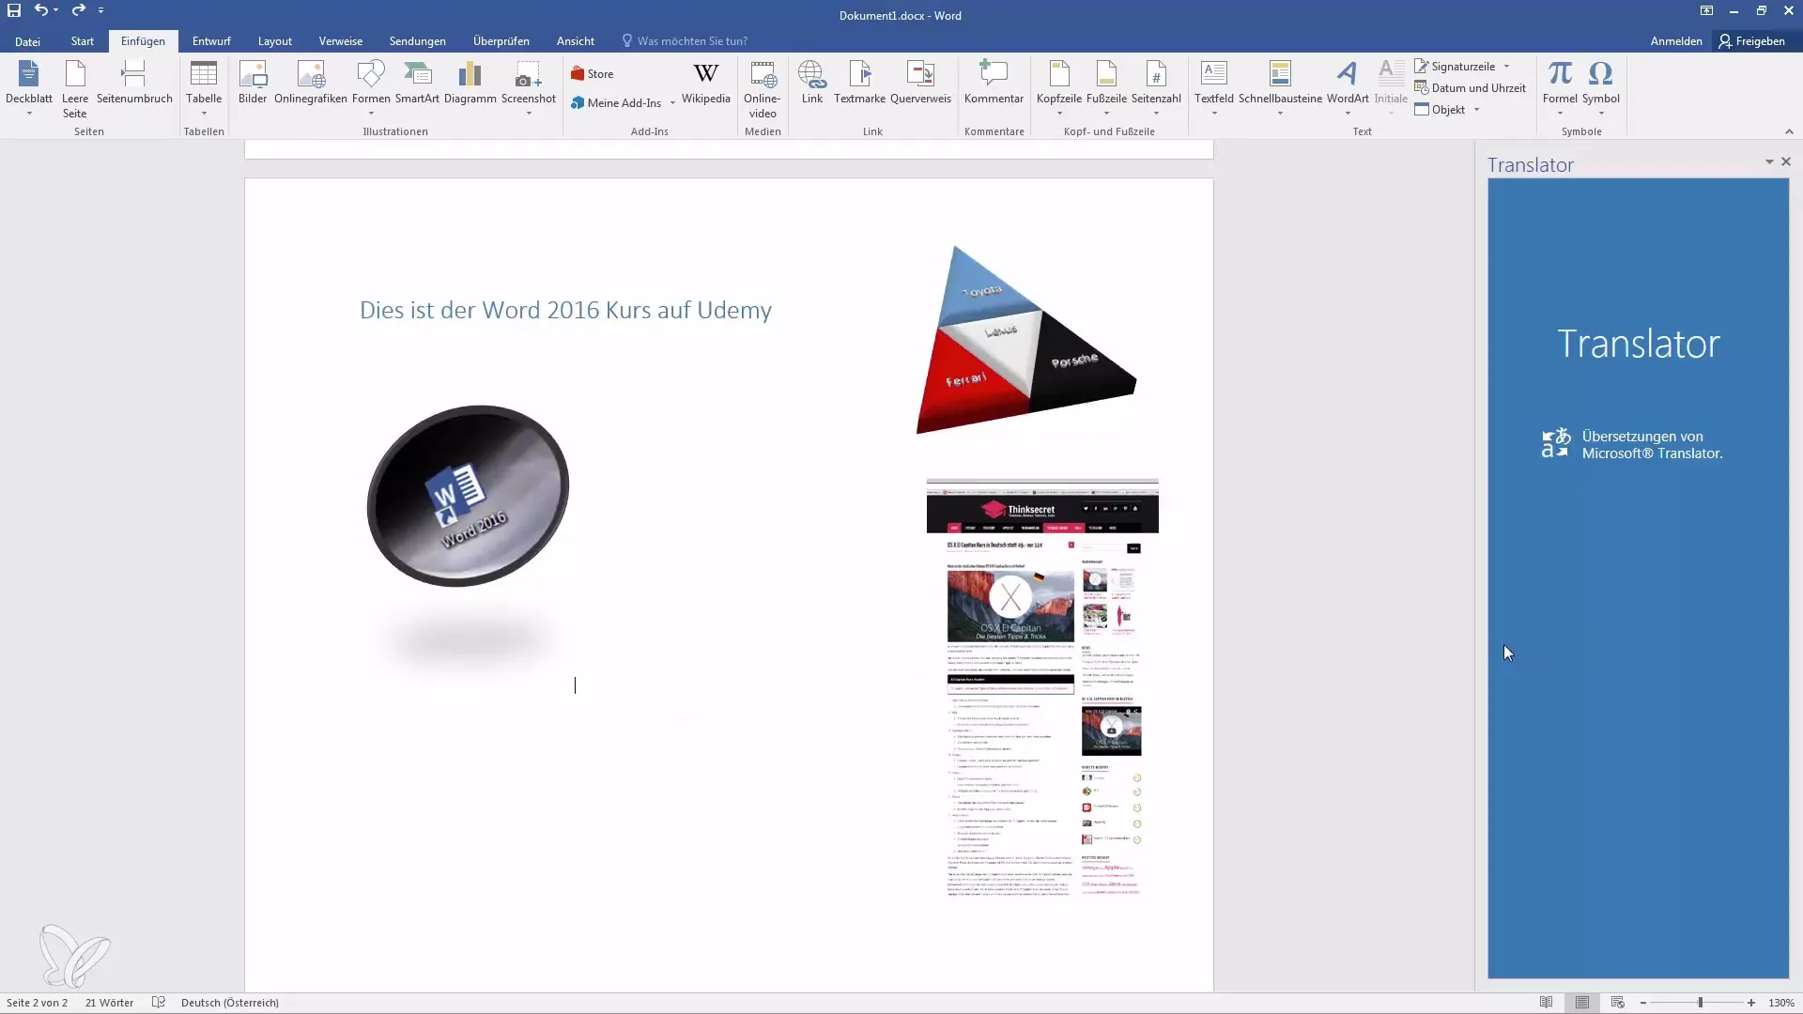Screen dimensions: 1803x1014
Task: Click the zoom out minus button
Action: click(x=1643, y=1003)
